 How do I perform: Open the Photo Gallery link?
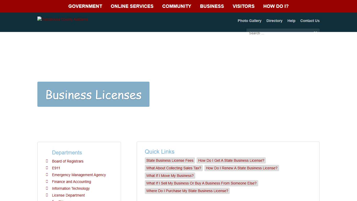point(249,21)
